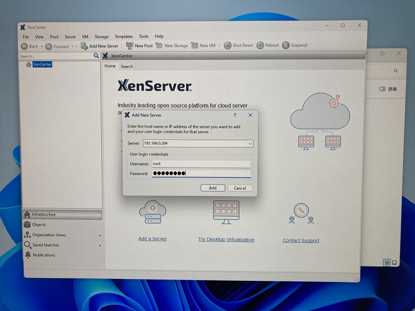Image resolution: width=415 pixels, height=311 pixels.
Task: Expand Saved Searches dropdown arrow
Action: [100, 246]
